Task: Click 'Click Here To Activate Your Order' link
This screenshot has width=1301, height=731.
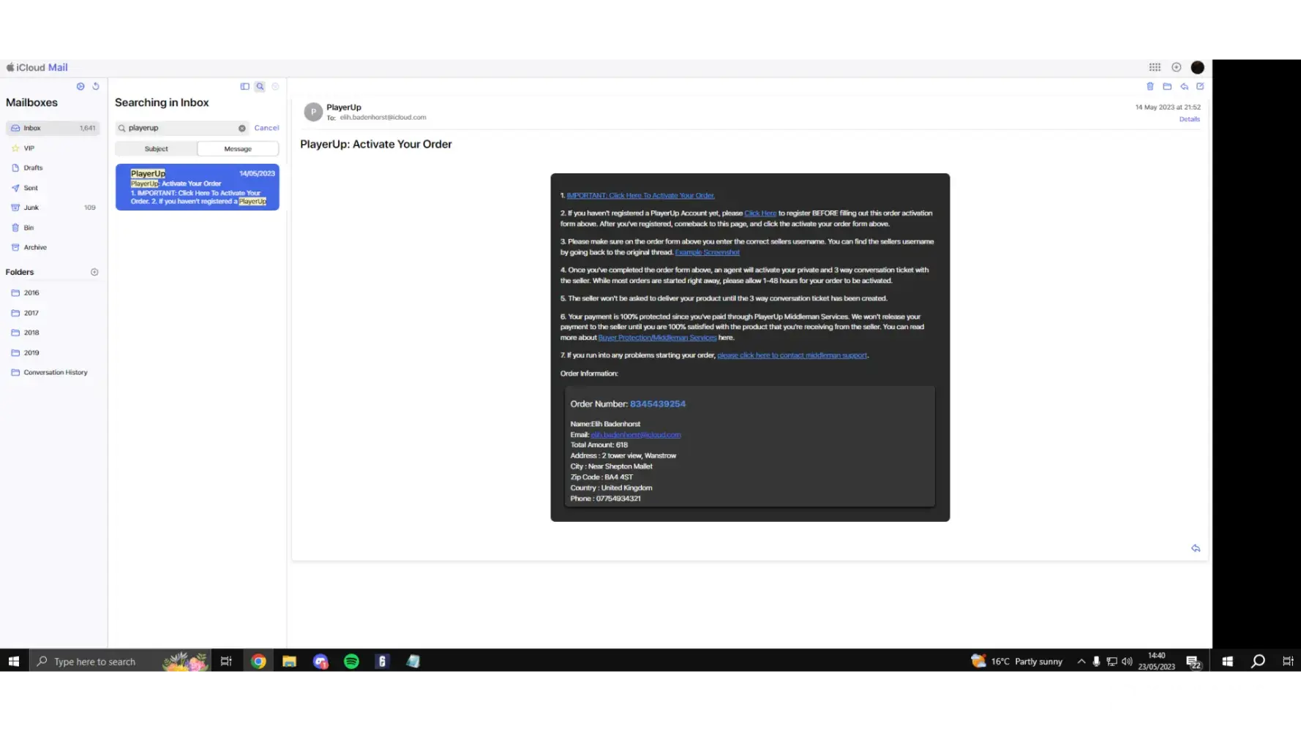Action: [640, 196]
